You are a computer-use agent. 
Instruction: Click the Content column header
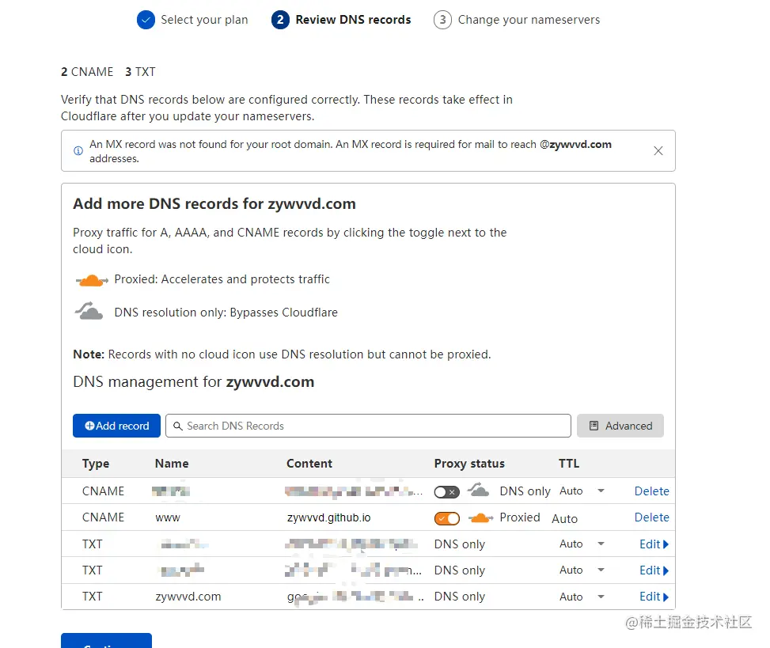(309, 464)
